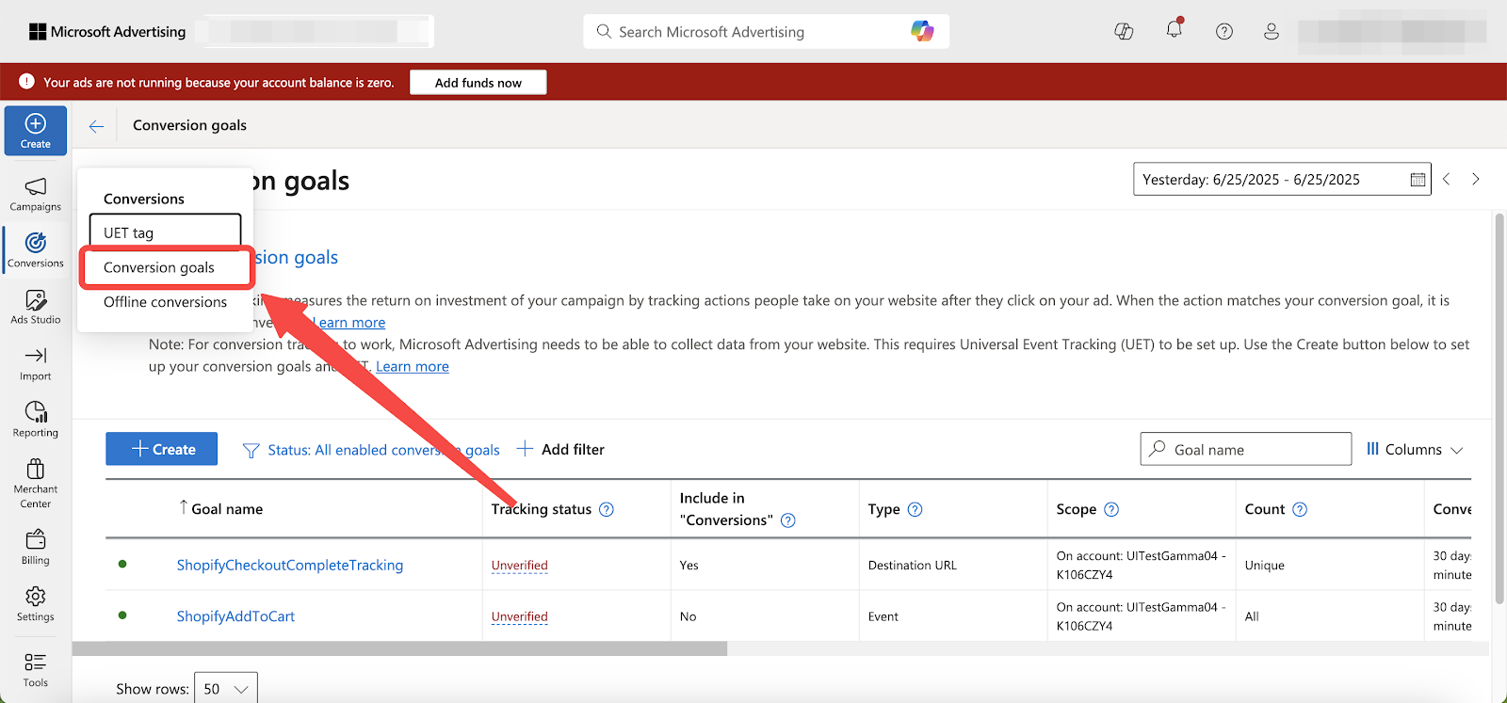Image resolution: width=1507 pixels, height=703 pixels.
Task: Click Tracking status help icon
Action: (607, 509)
